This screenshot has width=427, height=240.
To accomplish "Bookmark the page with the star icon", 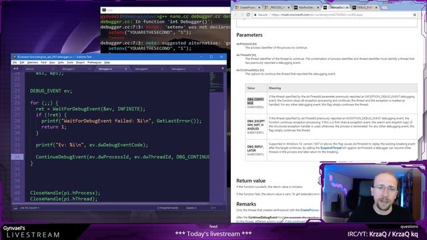I will (x=414, y=15).
